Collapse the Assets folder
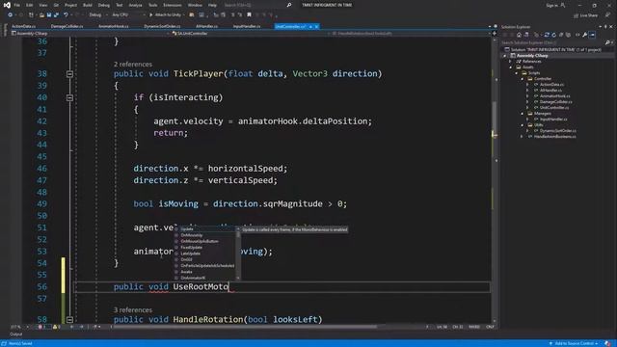Viewport: 617px width, 347px height. [511, 67]
